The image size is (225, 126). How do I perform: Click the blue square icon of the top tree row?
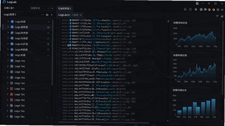(x=12, y=22)
